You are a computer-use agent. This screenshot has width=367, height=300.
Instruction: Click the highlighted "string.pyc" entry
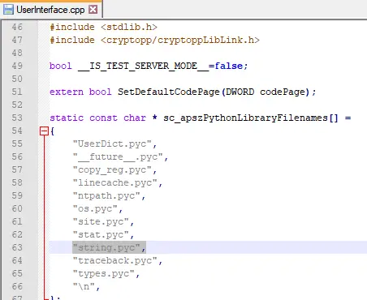(x=109, y=247)
